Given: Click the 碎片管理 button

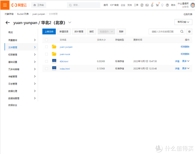Looking at the screenshot, I should click(79, 32).
